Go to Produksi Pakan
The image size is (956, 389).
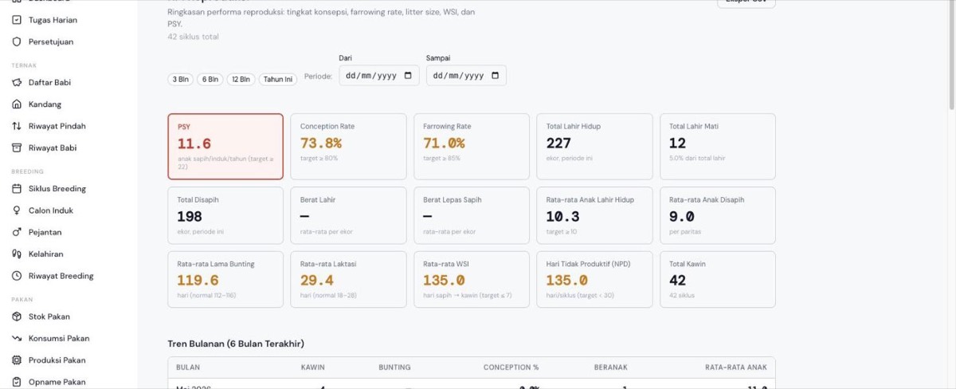click(57, 360)
